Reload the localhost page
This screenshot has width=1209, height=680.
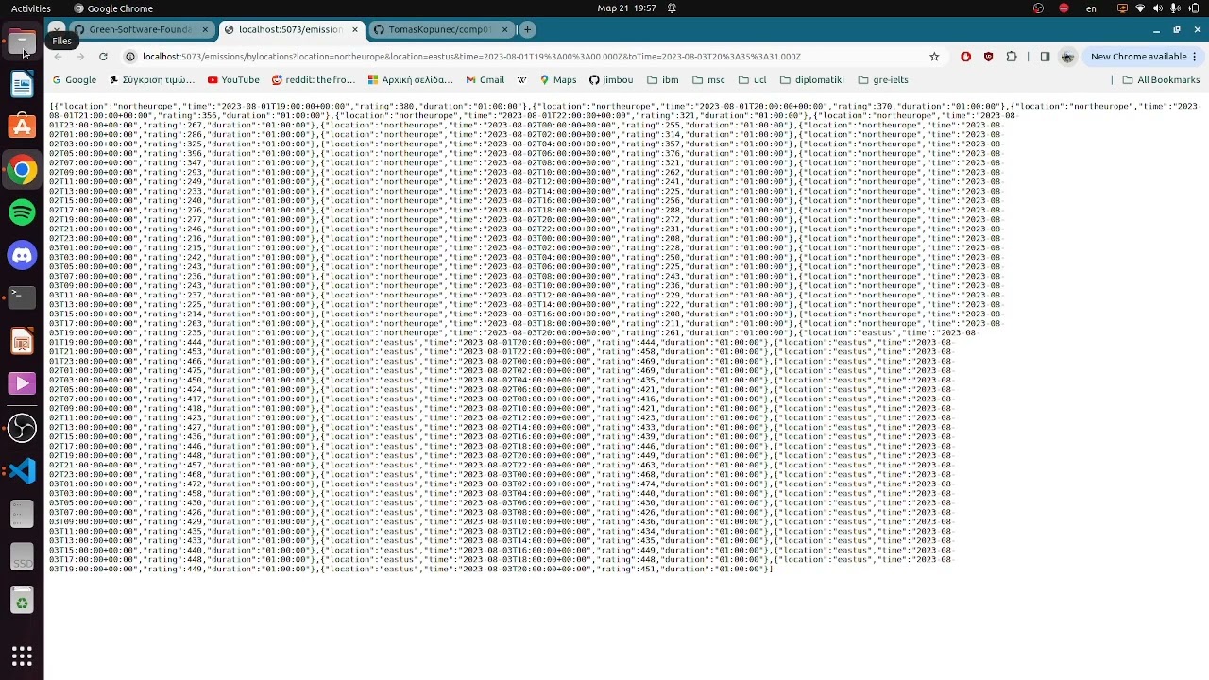[x=103, y=57]
